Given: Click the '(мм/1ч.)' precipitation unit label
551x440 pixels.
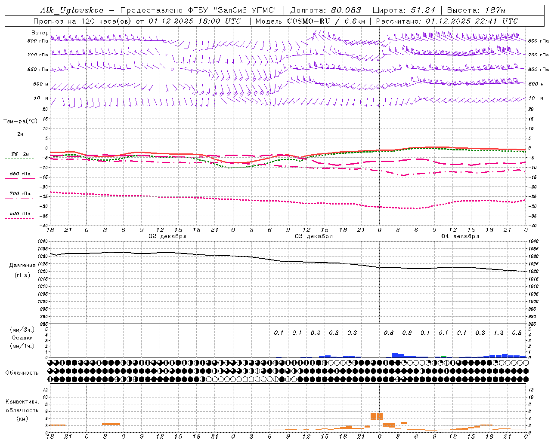Looking at the screenshot, I should click(x=22, y=345).
